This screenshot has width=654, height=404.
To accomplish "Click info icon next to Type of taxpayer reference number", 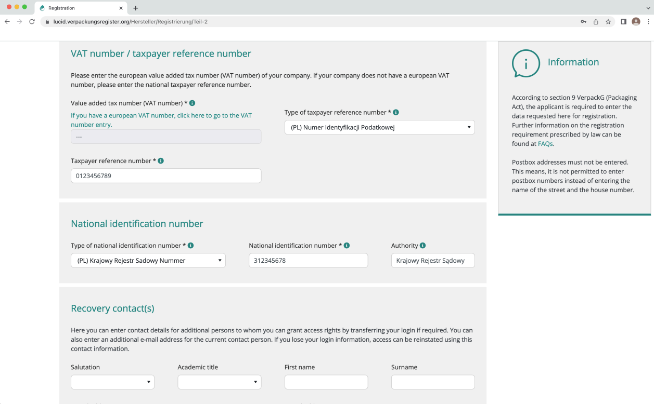I will point(396,113).
